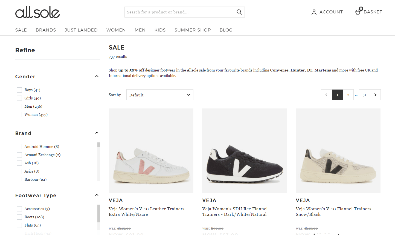The image size is (395, 235).
Task: Open the SALE menu item
Action: coord(21,30)
